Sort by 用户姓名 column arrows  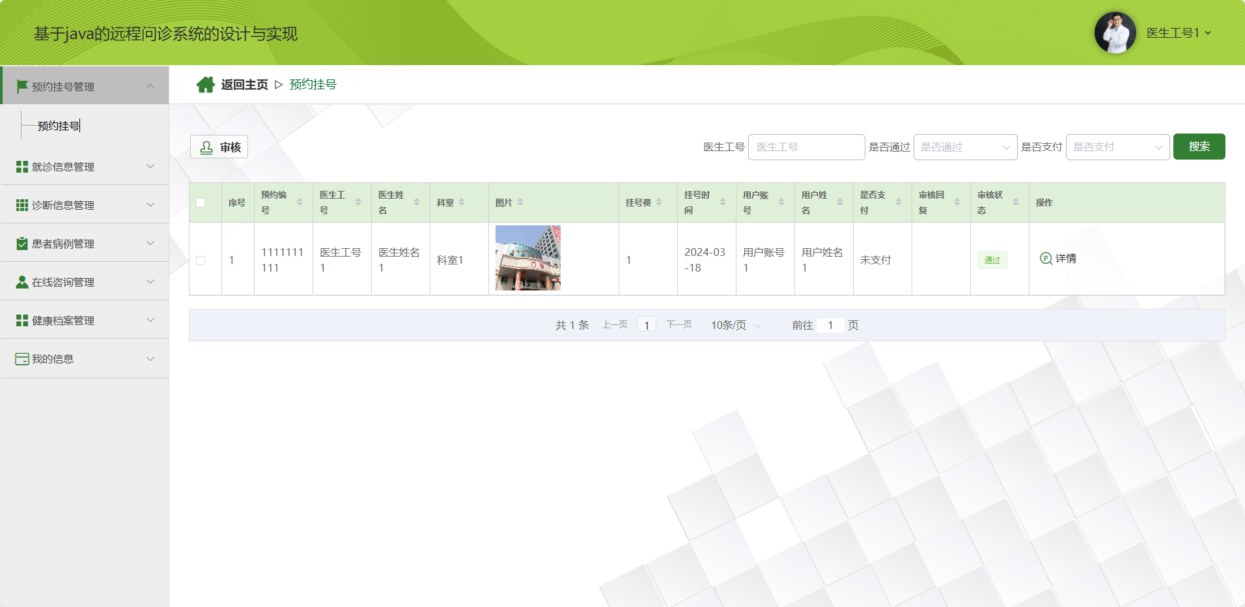point(840,203)
